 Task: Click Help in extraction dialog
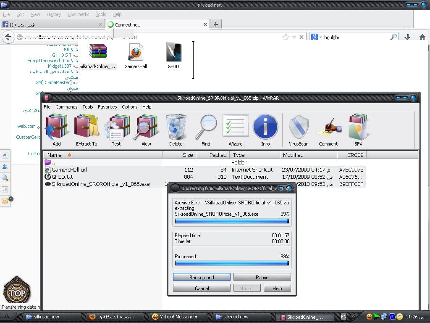277,288
